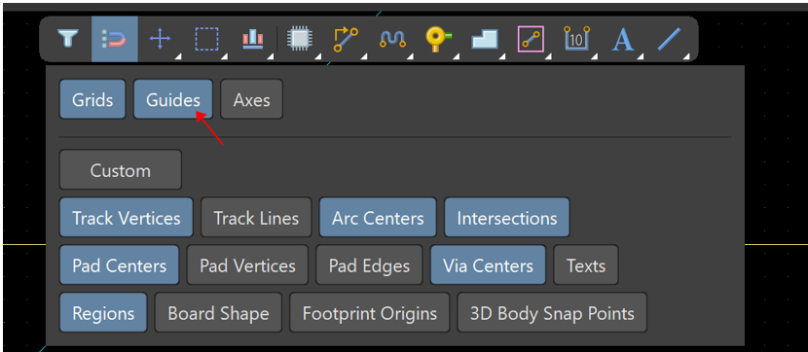Choose the dashed rectangle selection tool
Image resolution: width=808 pixels, height=352 pixels.
coord(206,39)
